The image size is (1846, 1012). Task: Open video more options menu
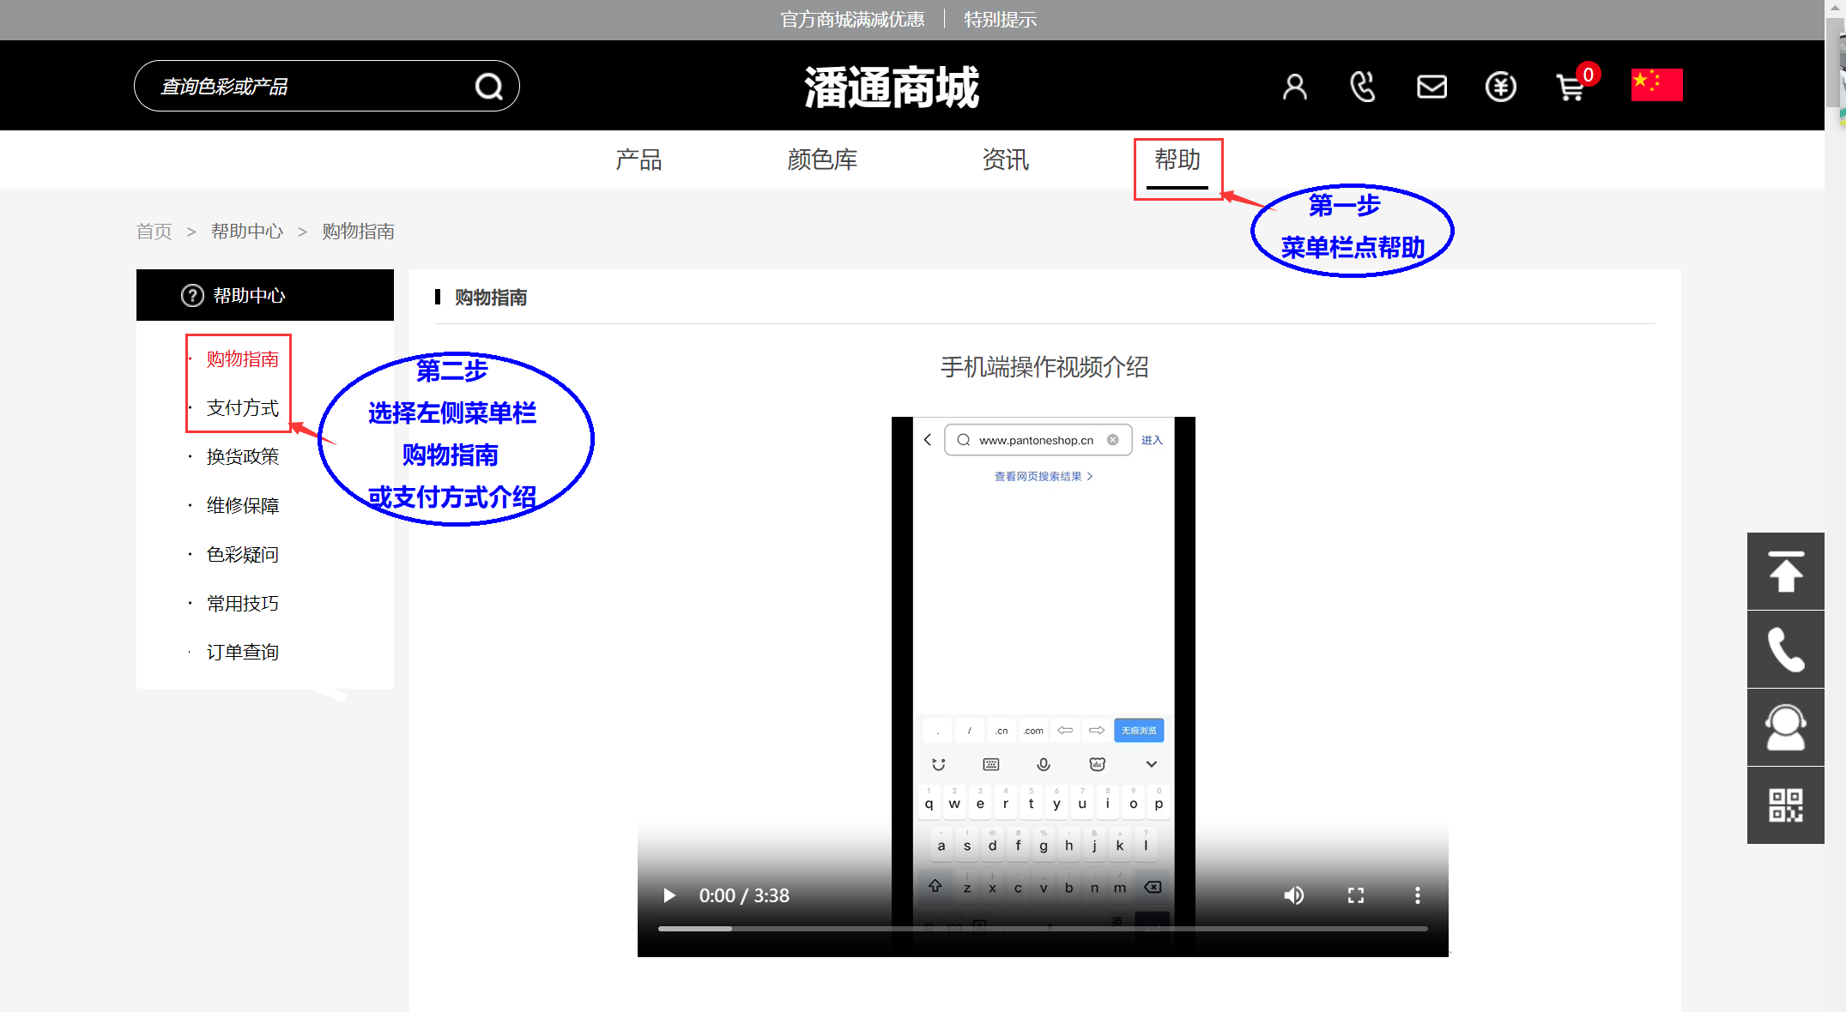pyautogui.click(x=1417, y=895)
